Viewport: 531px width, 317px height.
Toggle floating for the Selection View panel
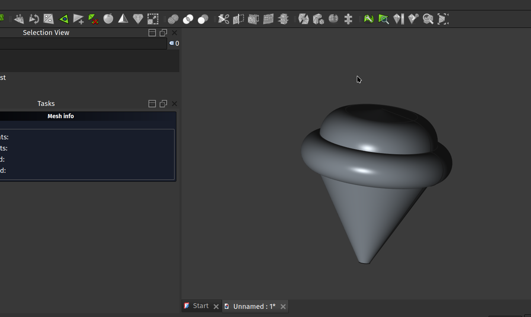[163, 33]
